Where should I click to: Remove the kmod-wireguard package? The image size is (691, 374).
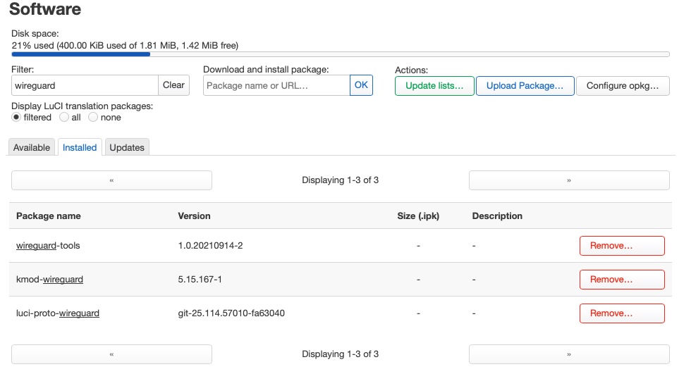click(x=622, y=280)
